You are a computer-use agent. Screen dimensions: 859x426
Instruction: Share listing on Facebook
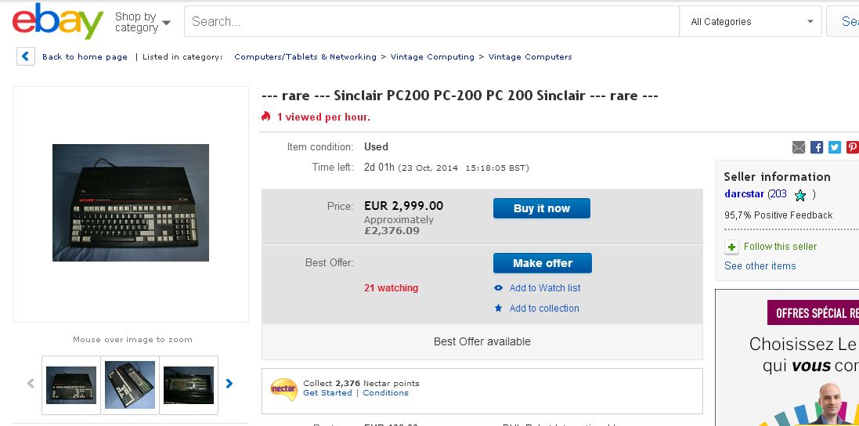pyautogui.click(x=817, y=147)
